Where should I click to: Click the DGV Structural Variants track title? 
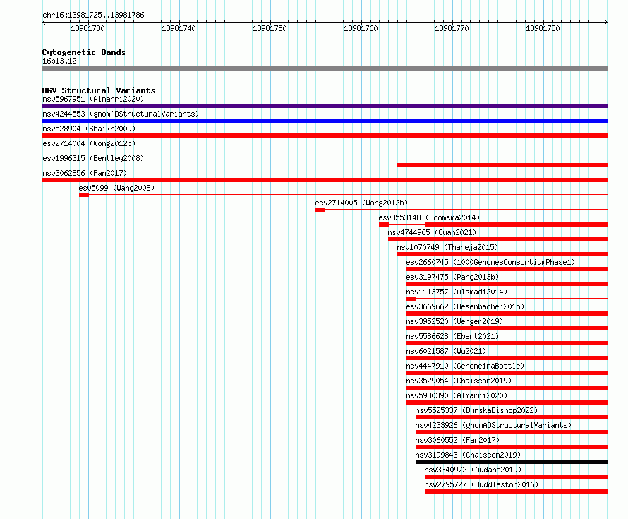coord(99,90)
